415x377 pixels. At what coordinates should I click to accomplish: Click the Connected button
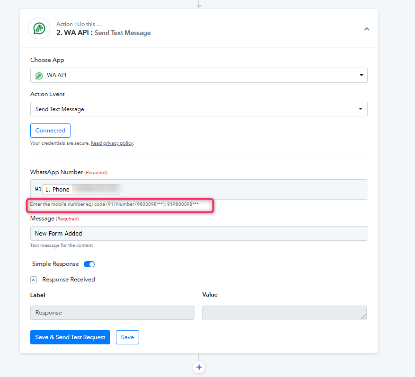50,131
